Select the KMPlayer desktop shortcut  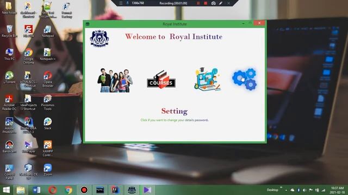[28, 147]
